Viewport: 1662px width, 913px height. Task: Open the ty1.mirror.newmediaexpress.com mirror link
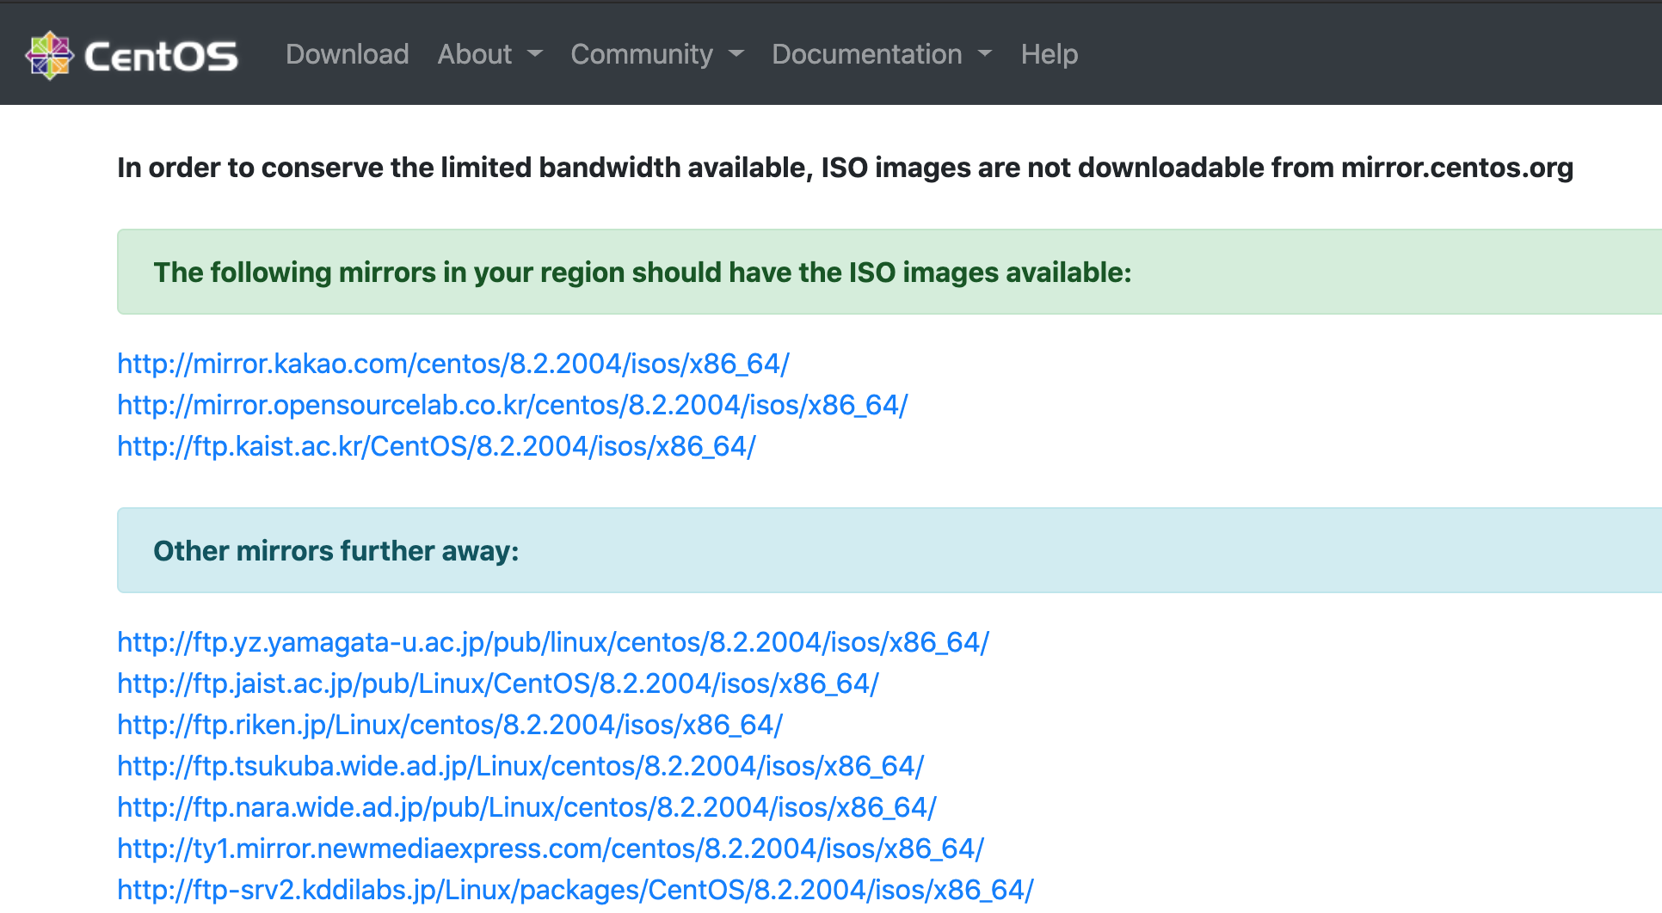coord(551,849)
